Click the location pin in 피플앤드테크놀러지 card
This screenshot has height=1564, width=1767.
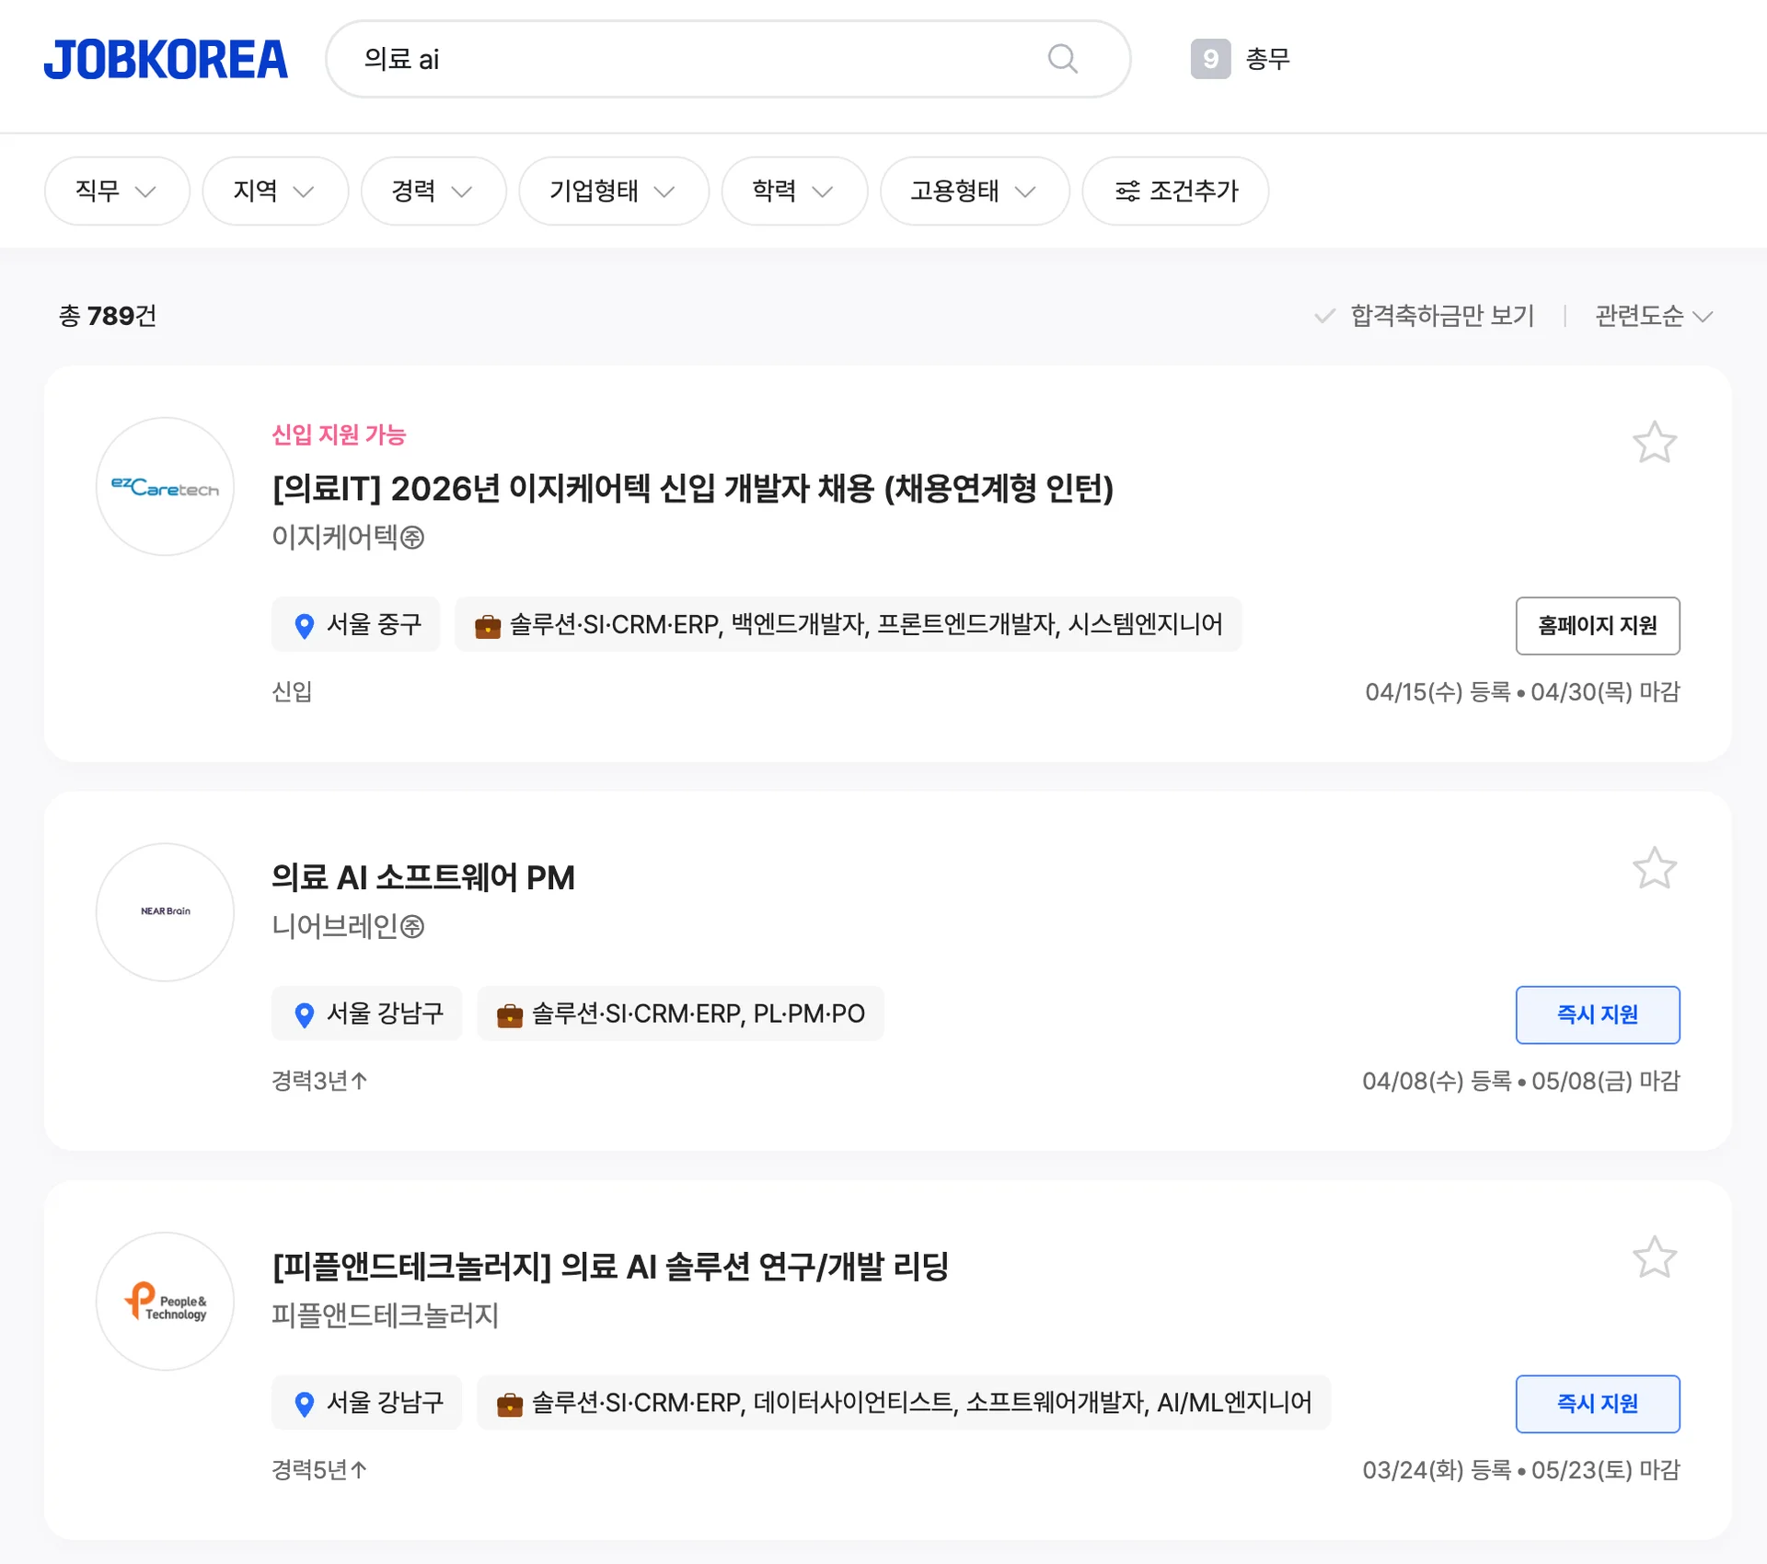click(304, 1405)
